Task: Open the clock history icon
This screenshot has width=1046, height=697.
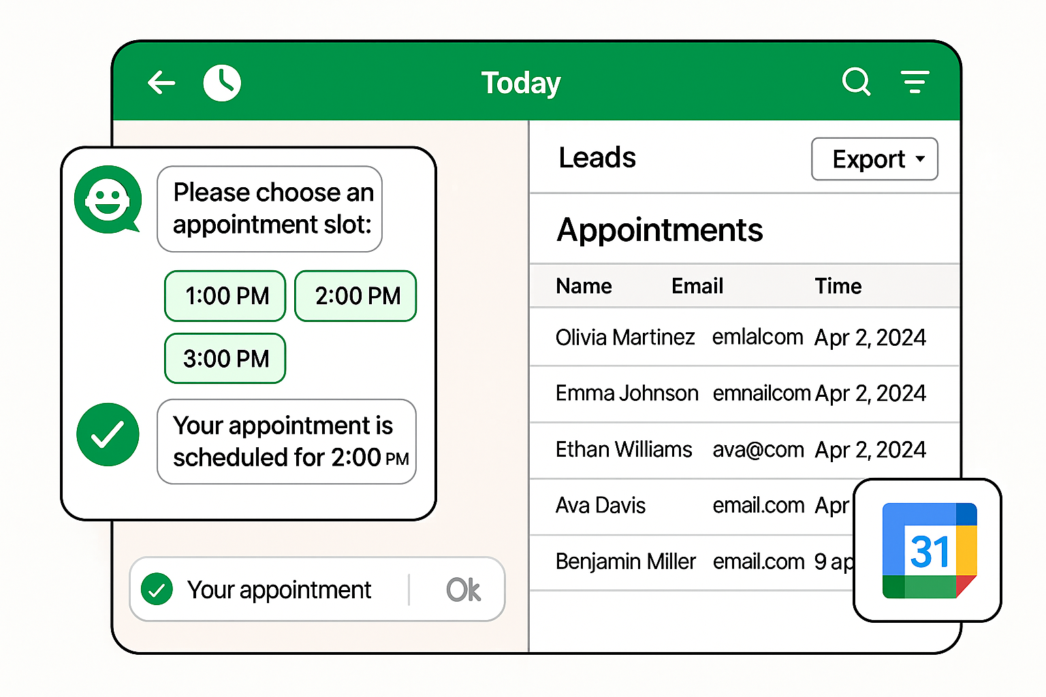Action: tap(222, 83)
